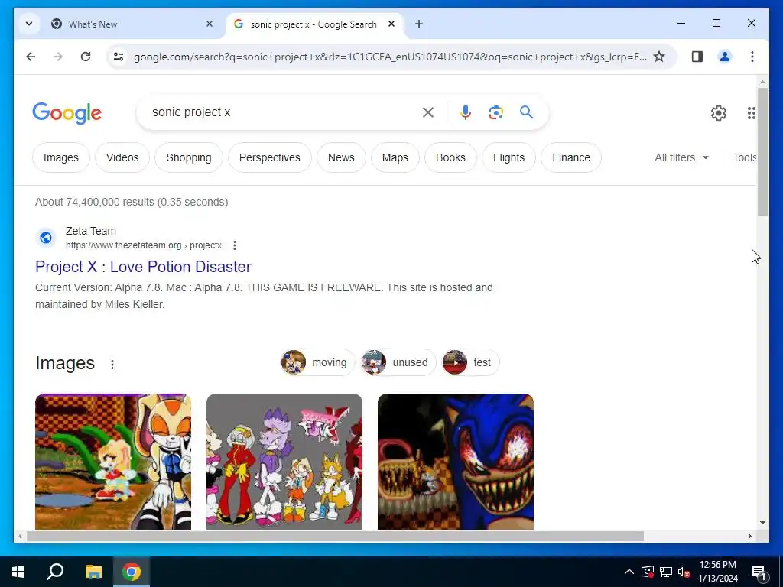The width and height of the screenshot is (783, 587).
Task: Open the tab search dropdown arrow
Action: click(x=29, y=24)
